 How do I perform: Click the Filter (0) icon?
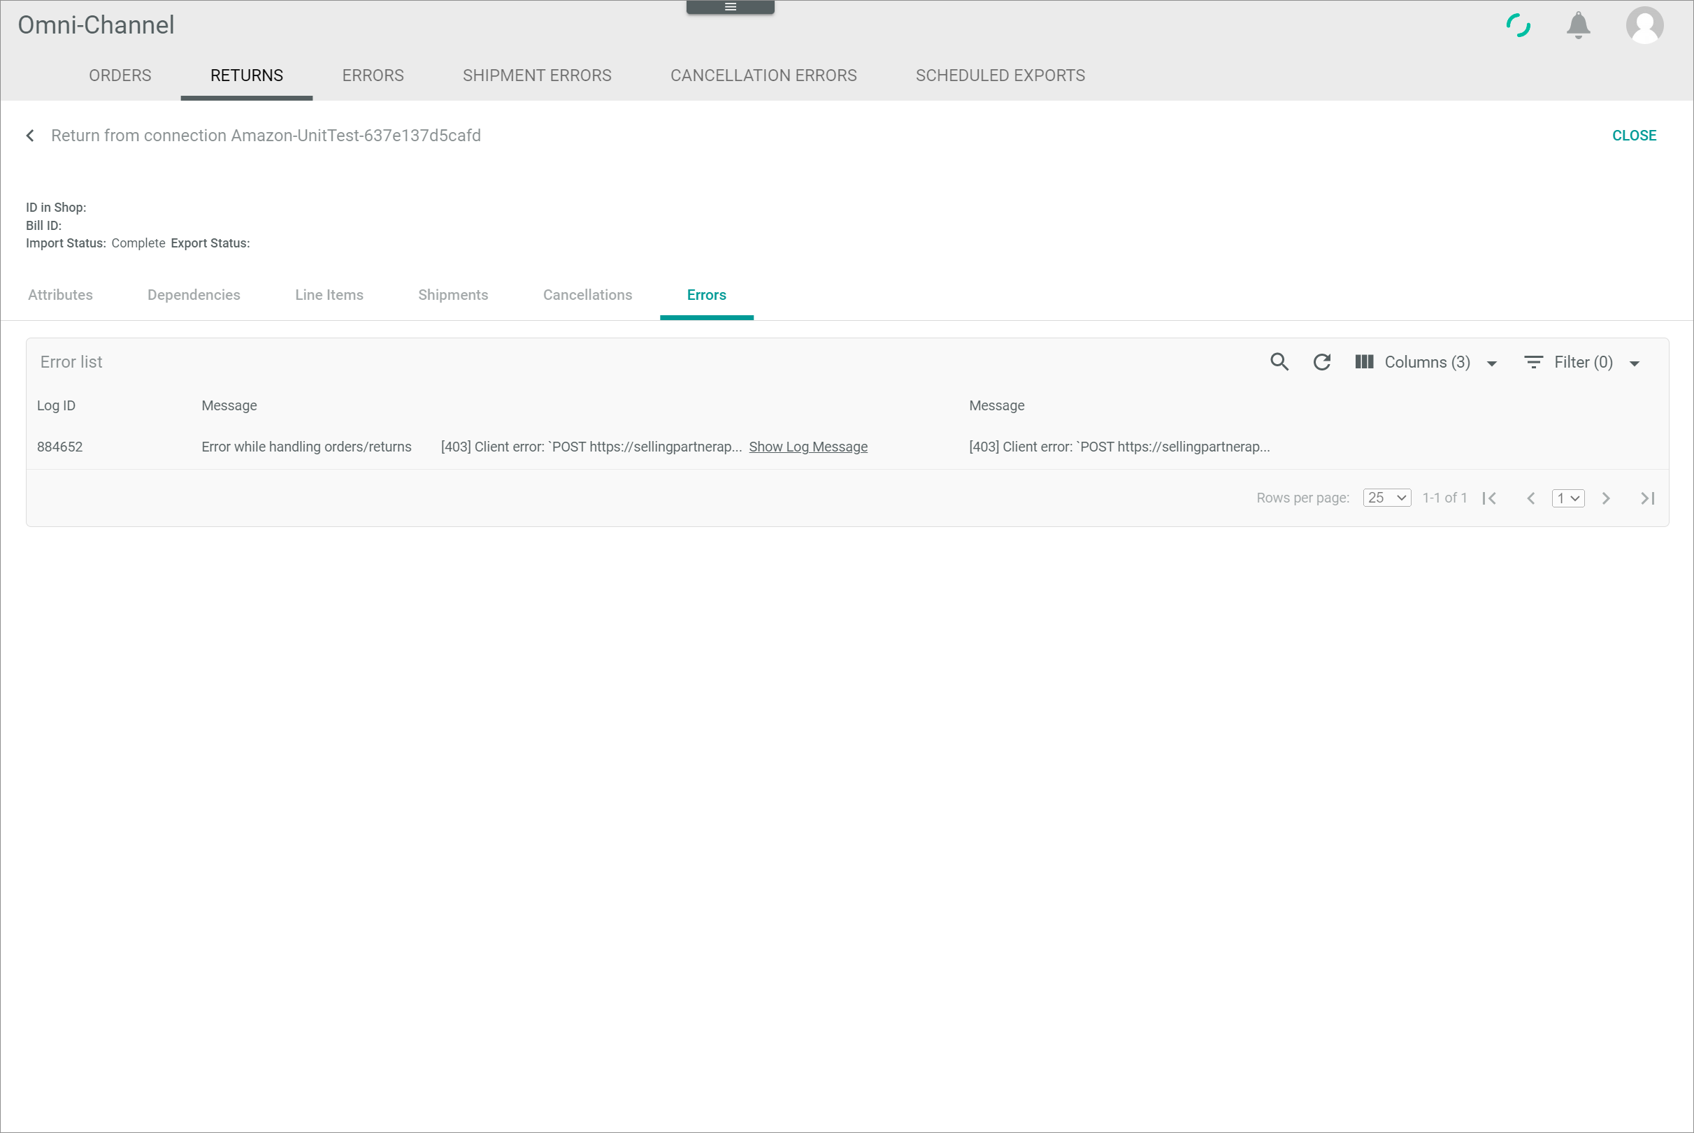click(x=1533, y=362)
